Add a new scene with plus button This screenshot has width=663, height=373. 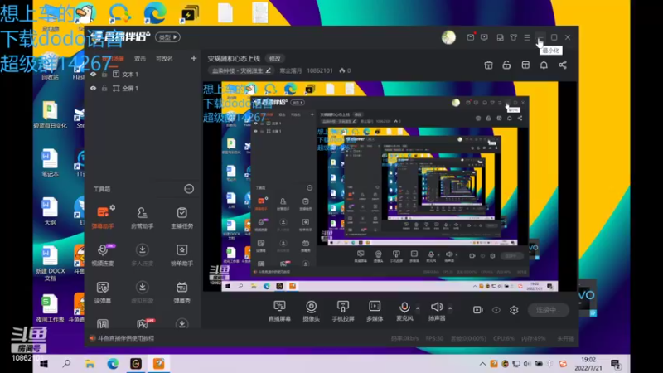(x=194, y=58)
